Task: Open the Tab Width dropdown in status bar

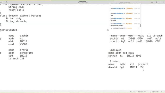Action: (142, 92)
